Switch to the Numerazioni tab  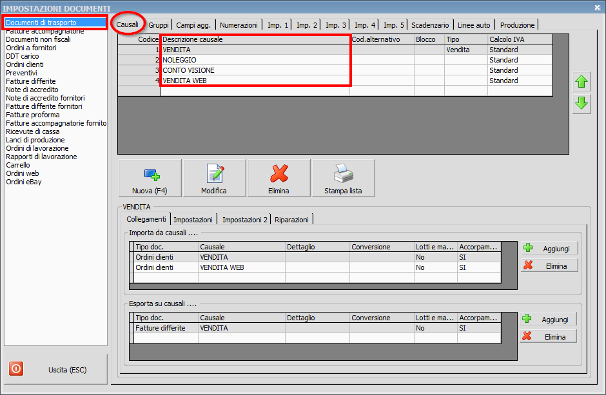coord(239,25)
